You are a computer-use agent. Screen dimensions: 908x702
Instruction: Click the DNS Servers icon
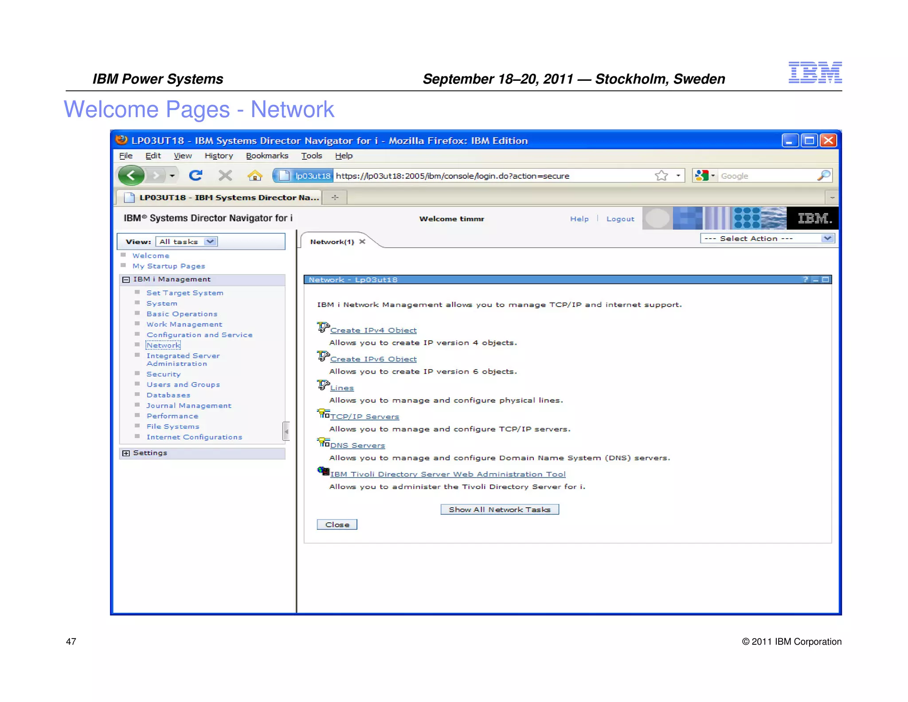(x=323, y=443)
